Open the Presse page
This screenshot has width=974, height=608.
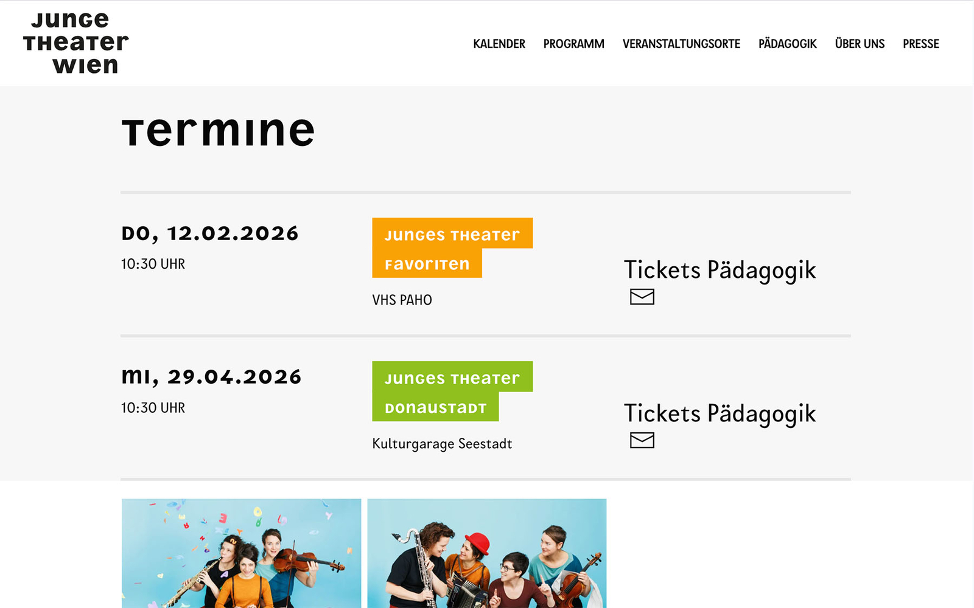click(x=921, y=43)
